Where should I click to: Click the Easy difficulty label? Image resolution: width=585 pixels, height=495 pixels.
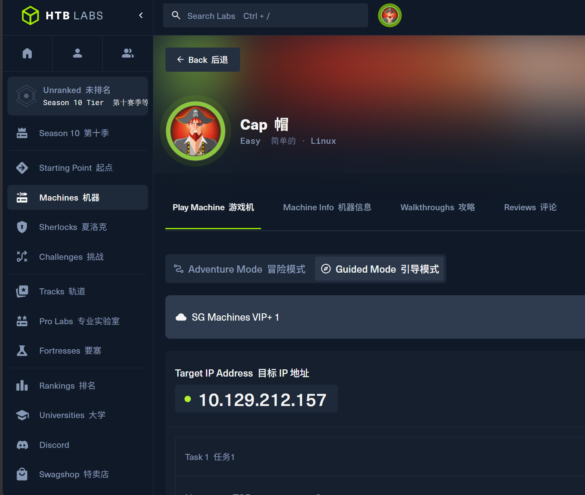[250, 141]
